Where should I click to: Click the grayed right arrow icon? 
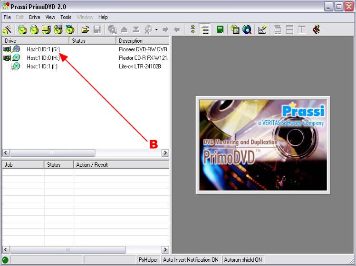(x=165, y=29)
